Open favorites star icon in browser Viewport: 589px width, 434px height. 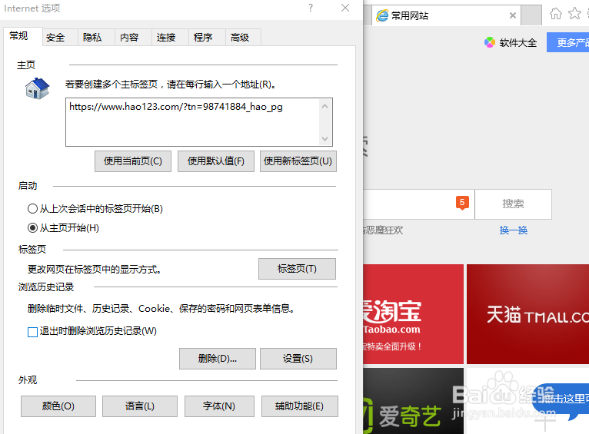tap(574, 14)
